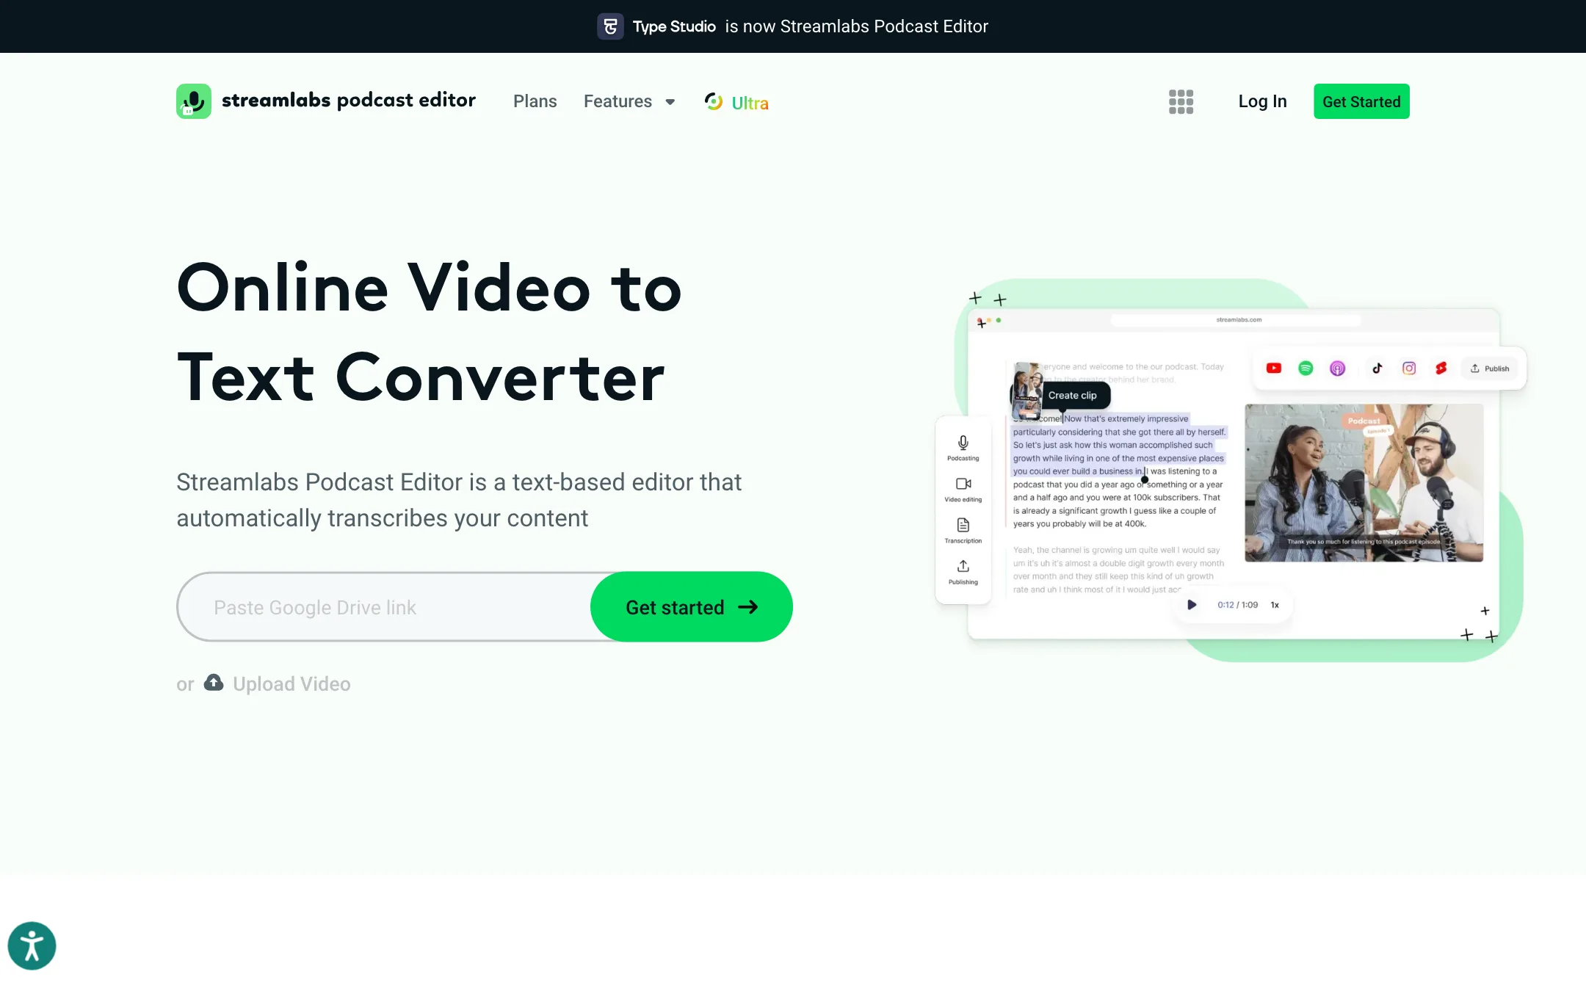Image resolution: width=1586 pixels, height=991 pixels.
Task: Click the Type Studio logo in banner
Action: click(610, 26)
